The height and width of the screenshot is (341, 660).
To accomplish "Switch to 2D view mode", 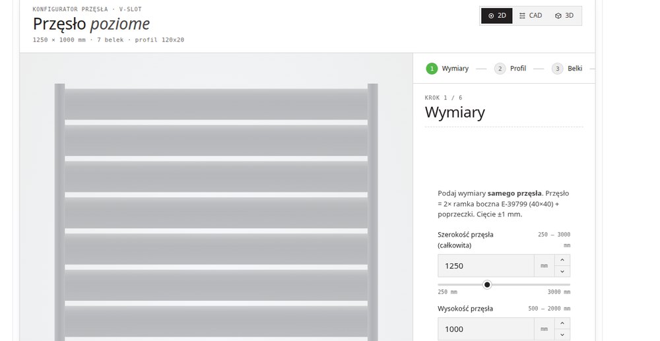I will tap(497, 16).
